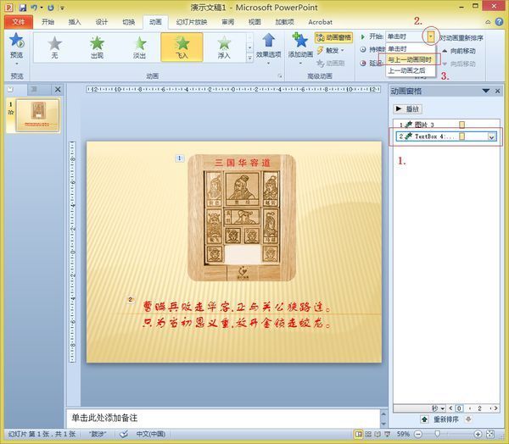Viewport: 509px width, 444px height.
Task: Click the 59% zoom level text
Action: click(403, 434)
